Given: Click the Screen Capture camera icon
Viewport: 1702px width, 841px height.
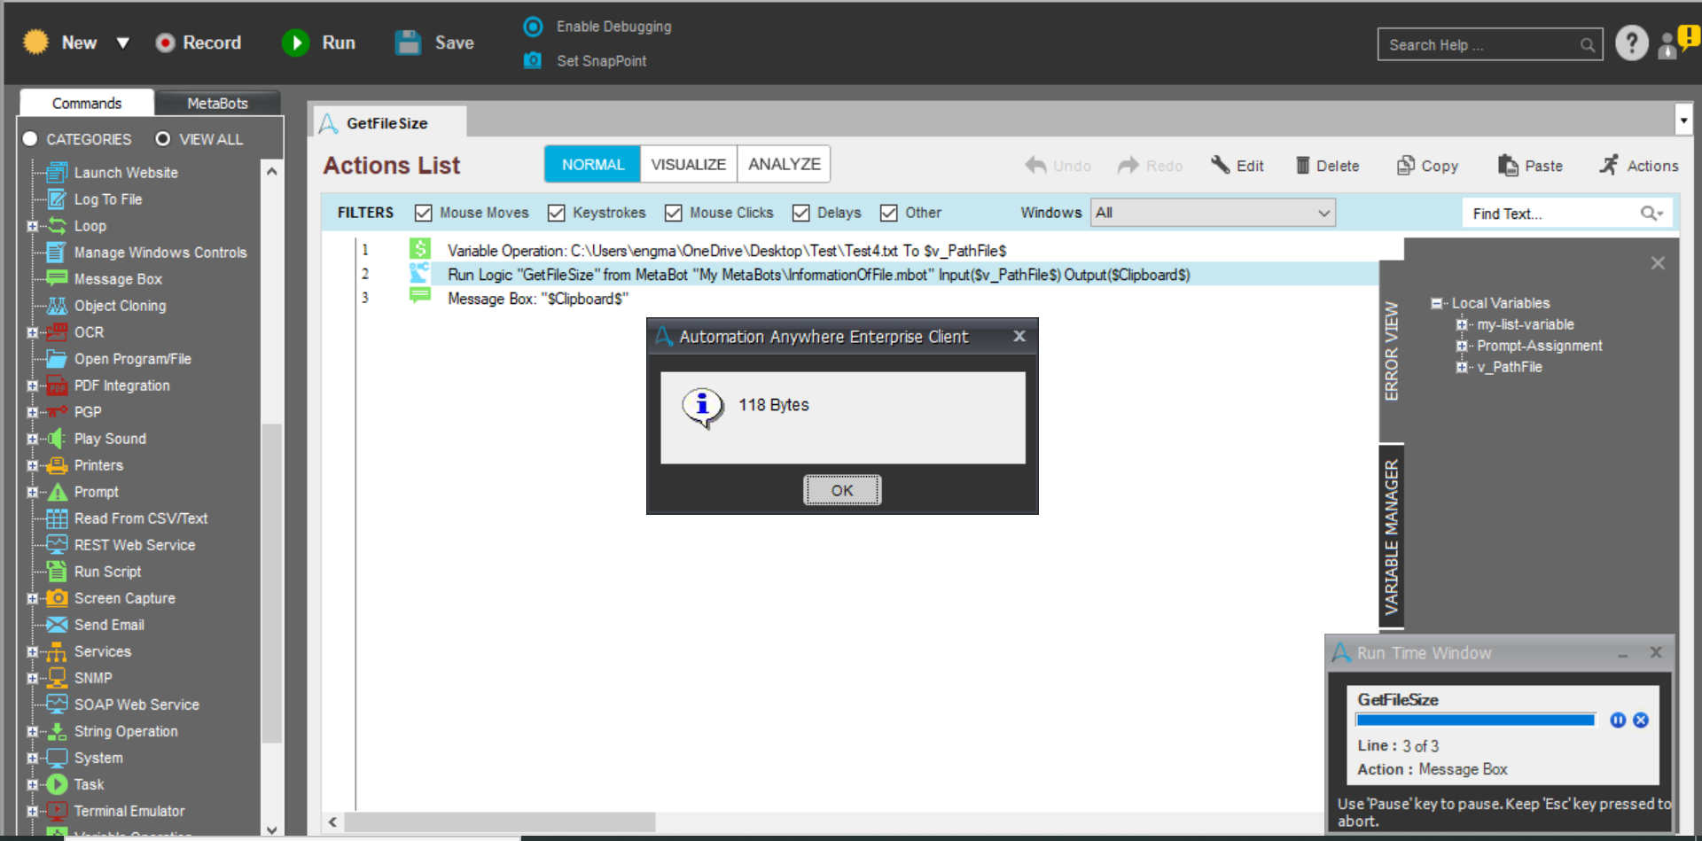Looking at the screenshot, I should [57, 597].
